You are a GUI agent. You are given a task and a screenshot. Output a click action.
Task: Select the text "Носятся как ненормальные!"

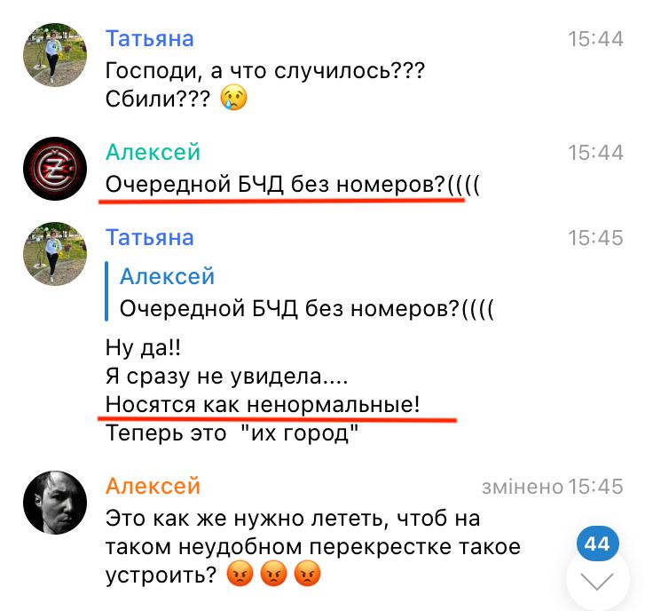pyautogui.click(x=263, y=405)
